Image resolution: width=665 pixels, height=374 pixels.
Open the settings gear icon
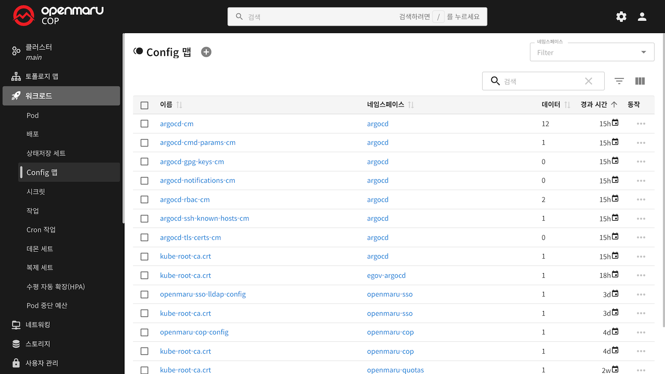coord(621,17)
